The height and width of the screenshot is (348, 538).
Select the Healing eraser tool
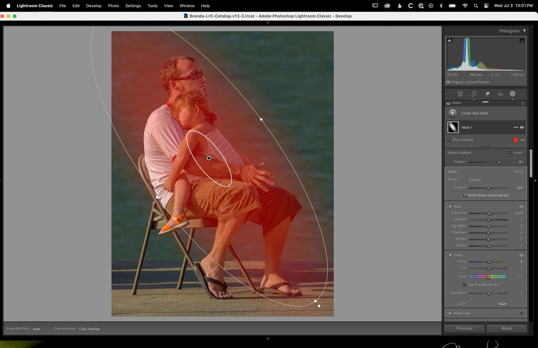487,94
